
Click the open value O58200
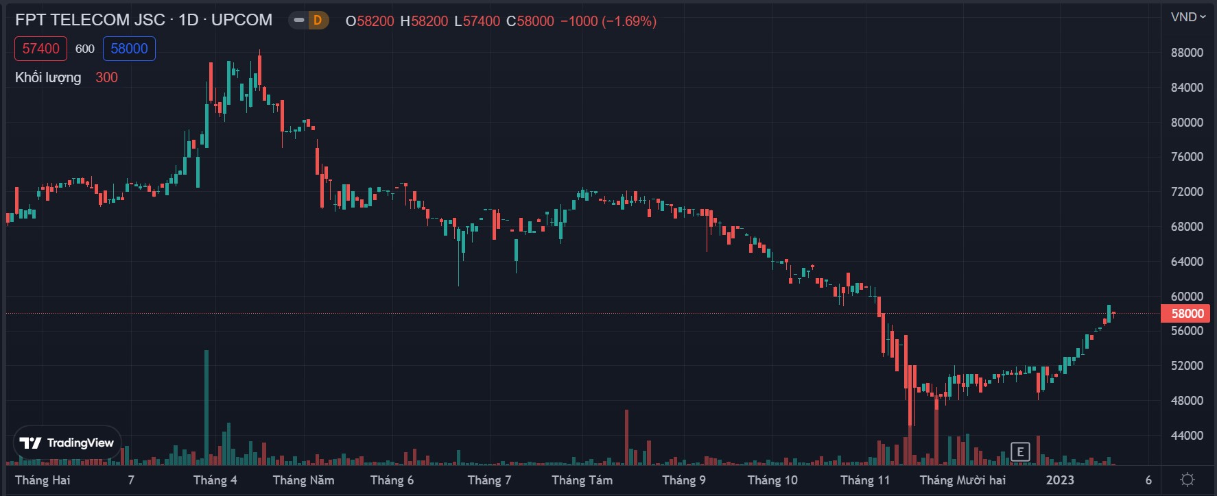click(370, 21)
